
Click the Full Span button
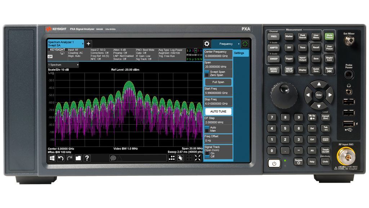coord(218,82)
